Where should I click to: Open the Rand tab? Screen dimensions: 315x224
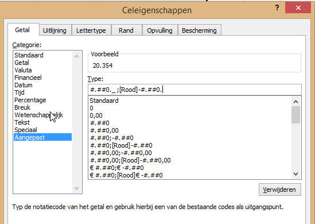pos(126,30)
